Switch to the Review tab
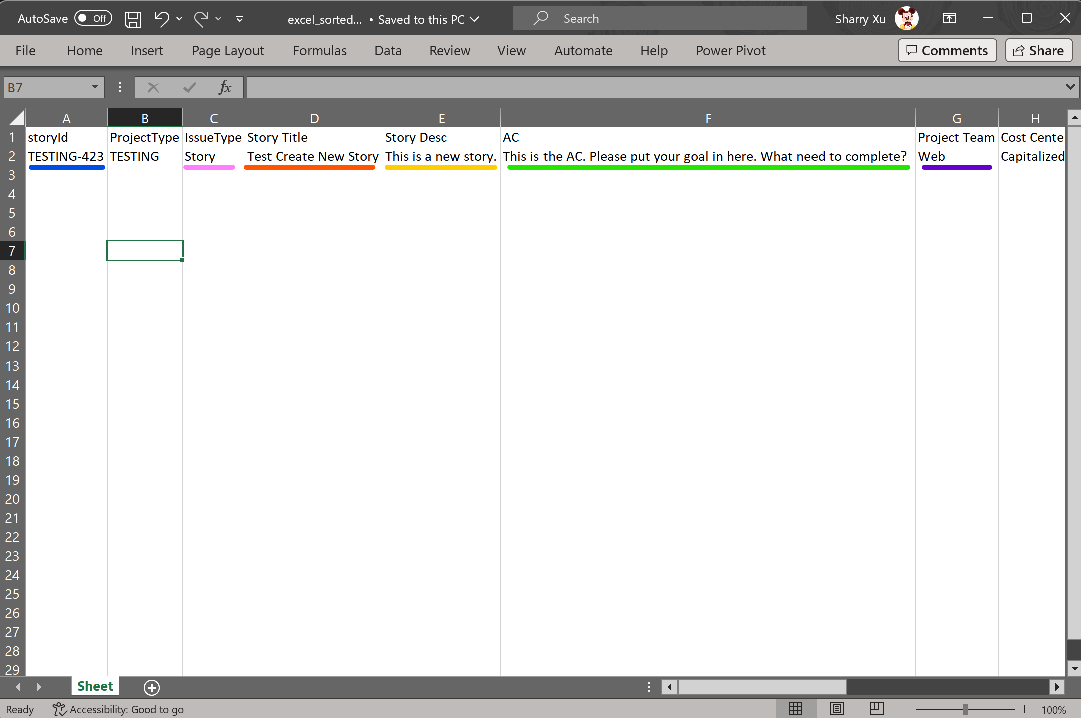The width and height of the screenshot is (1082, 719). tap(450, 51)
